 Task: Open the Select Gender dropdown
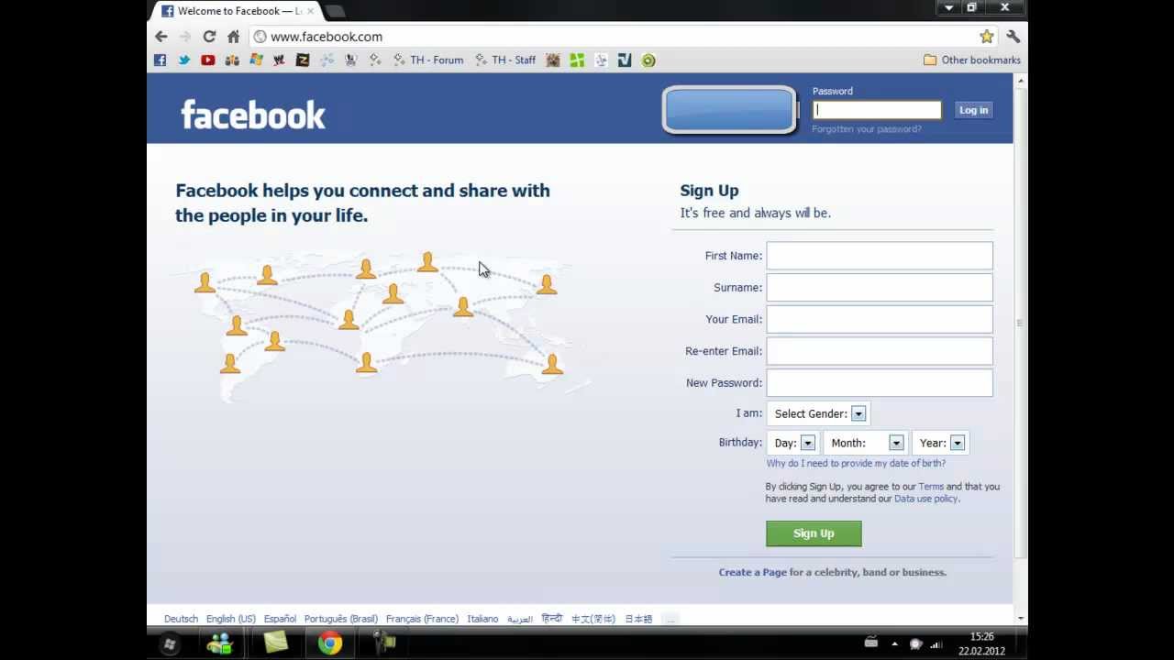click(818, 413)
